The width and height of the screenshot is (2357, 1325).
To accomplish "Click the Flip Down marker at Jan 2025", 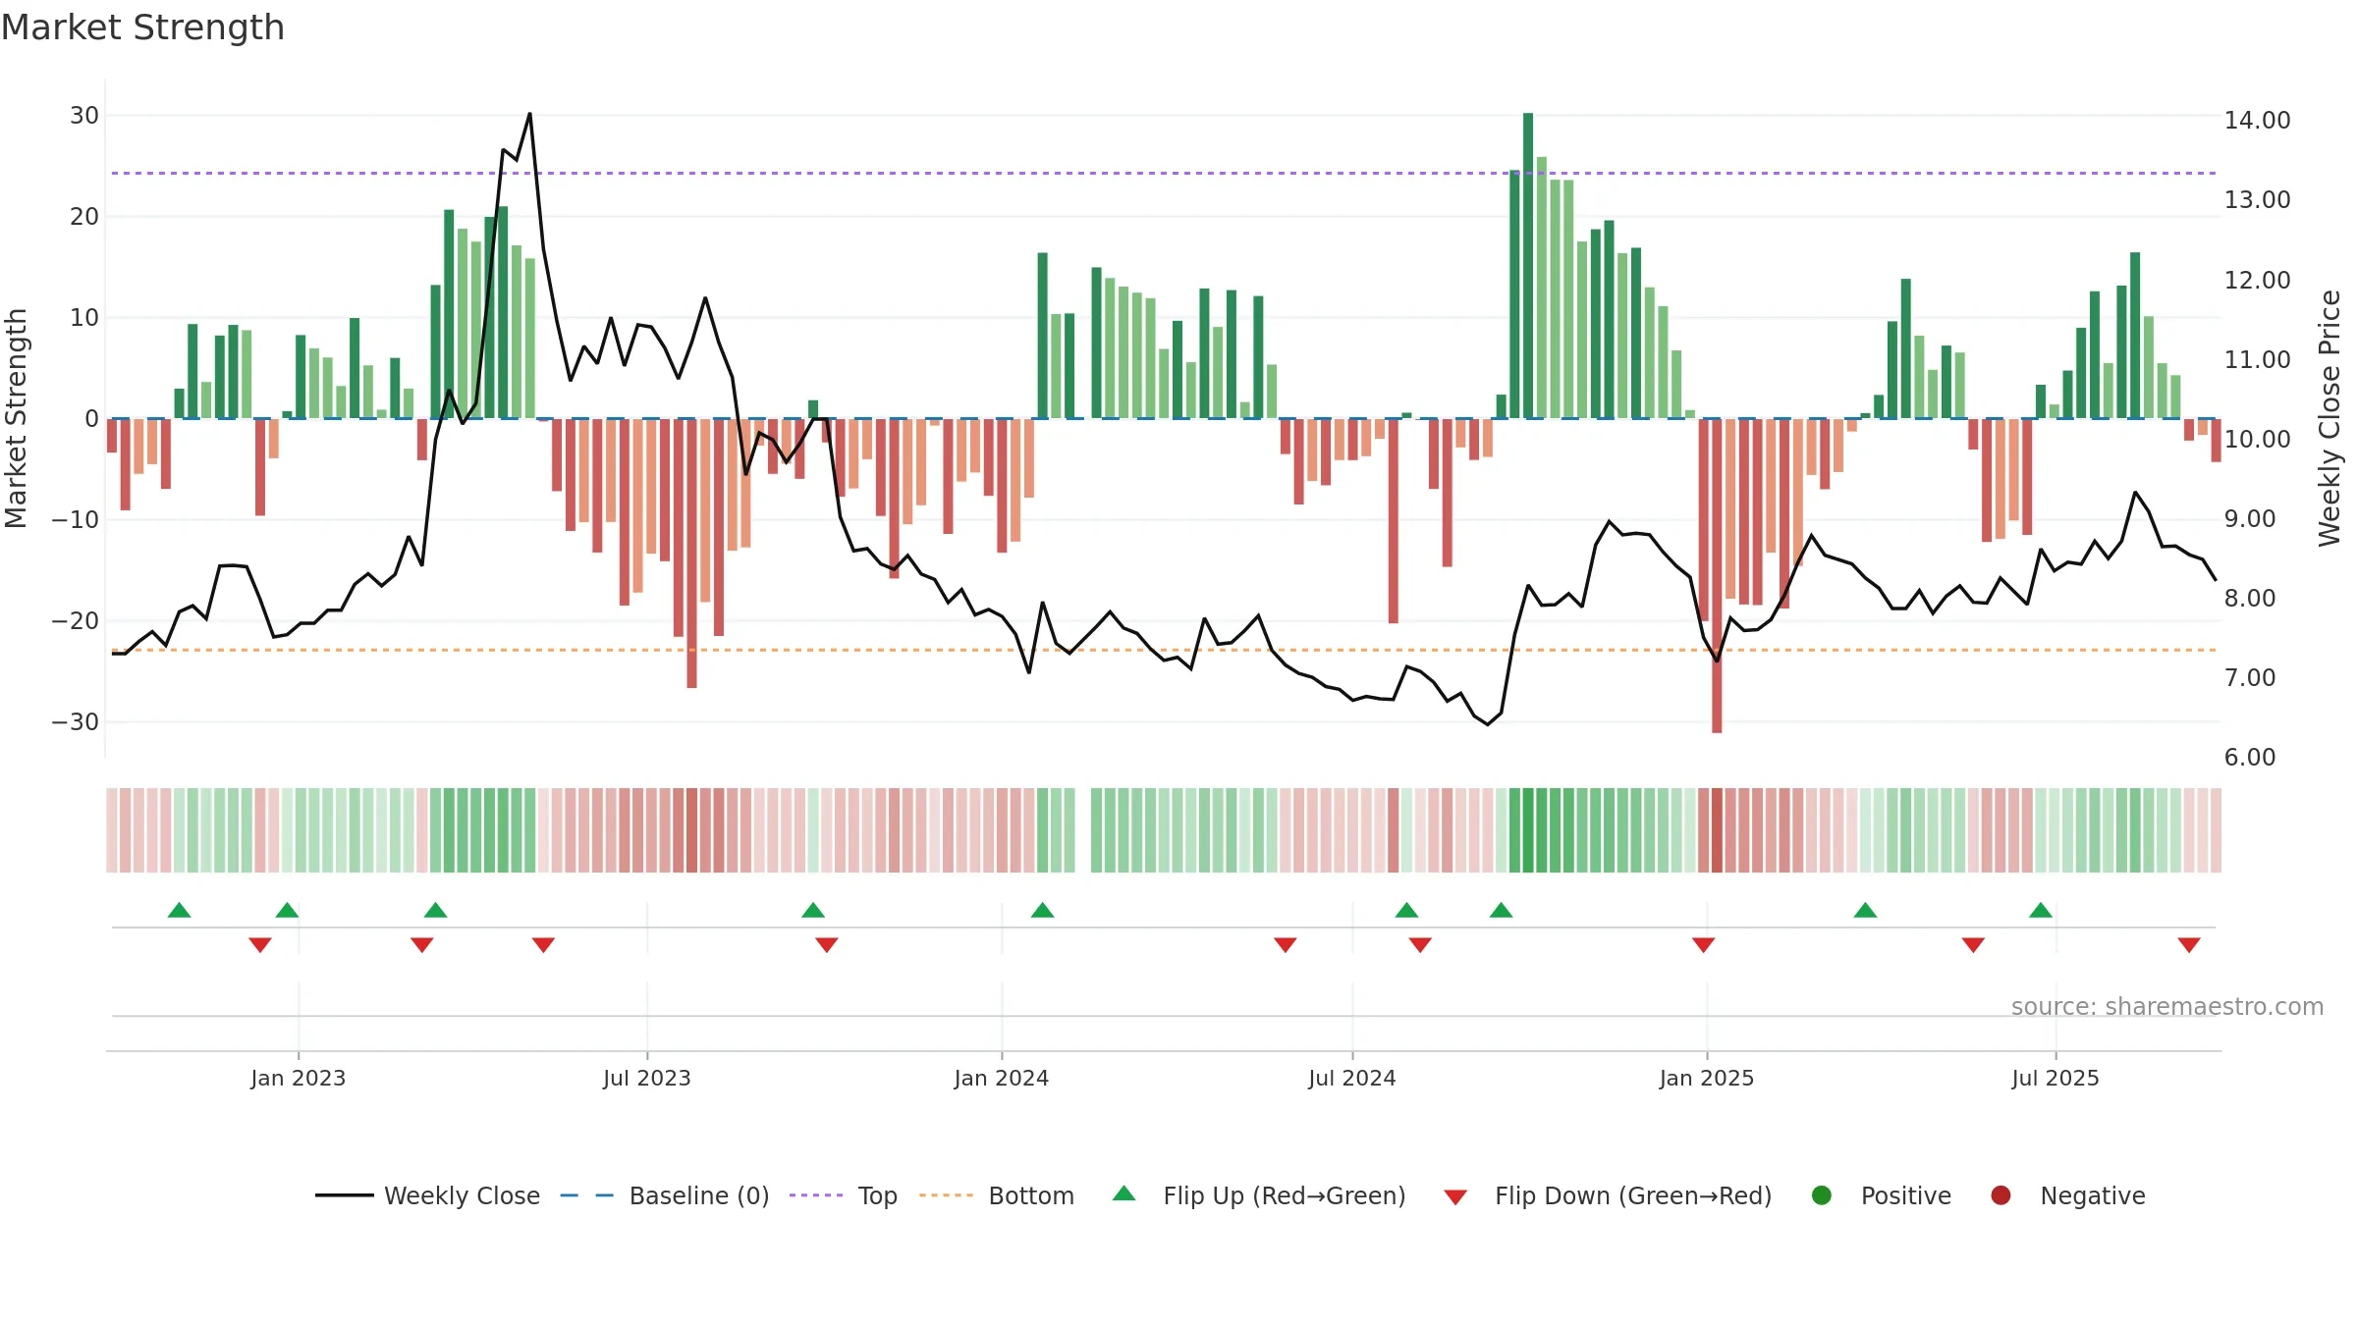I will pos(1704,944).
